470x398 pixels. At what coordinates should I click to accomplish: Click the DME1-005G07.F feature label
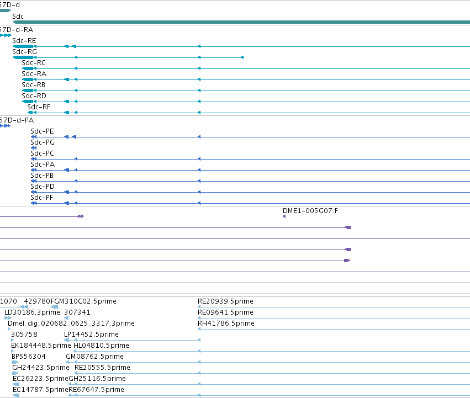(x=310, y=211)
